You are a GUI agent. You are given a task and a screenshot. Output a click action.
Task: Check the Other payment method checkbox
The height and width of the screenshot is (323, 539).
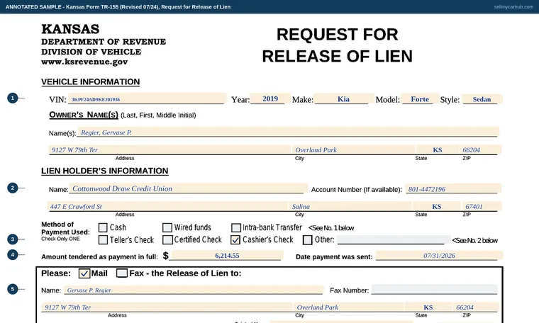pos(308,239)
